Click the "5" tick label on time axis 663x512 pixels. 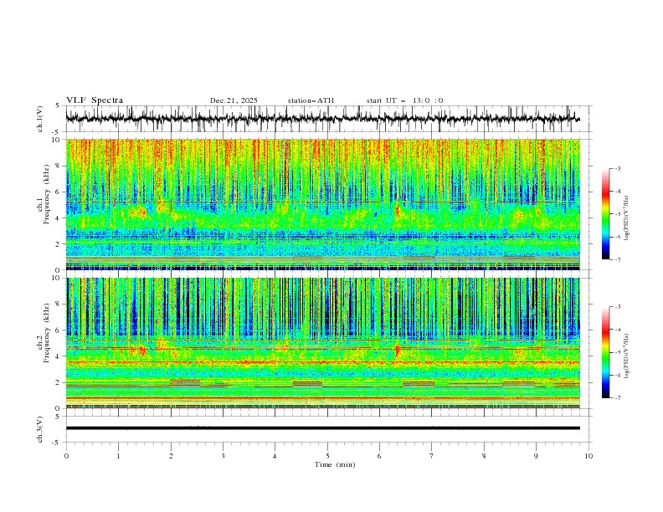pos(327,456)
